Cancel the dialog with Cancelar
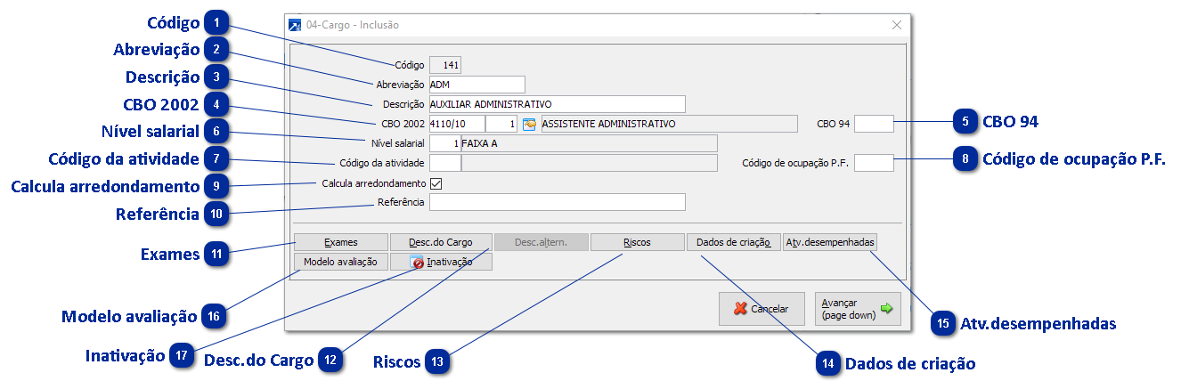 coord(761,309)
